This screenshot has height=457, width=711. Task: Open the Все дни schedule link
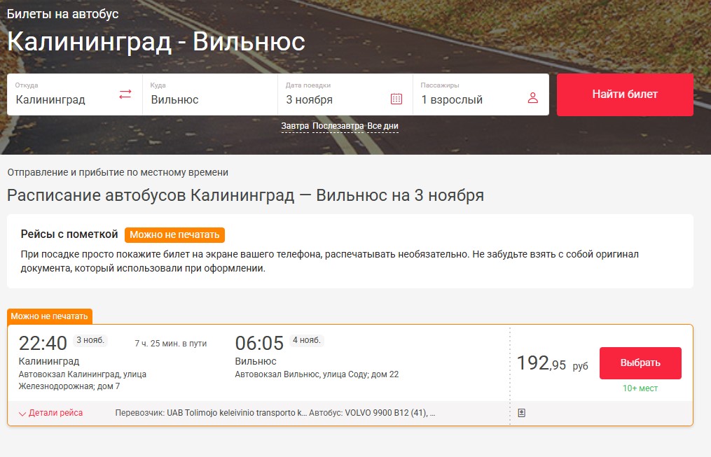pyautogui.click(x=384, y=125)
